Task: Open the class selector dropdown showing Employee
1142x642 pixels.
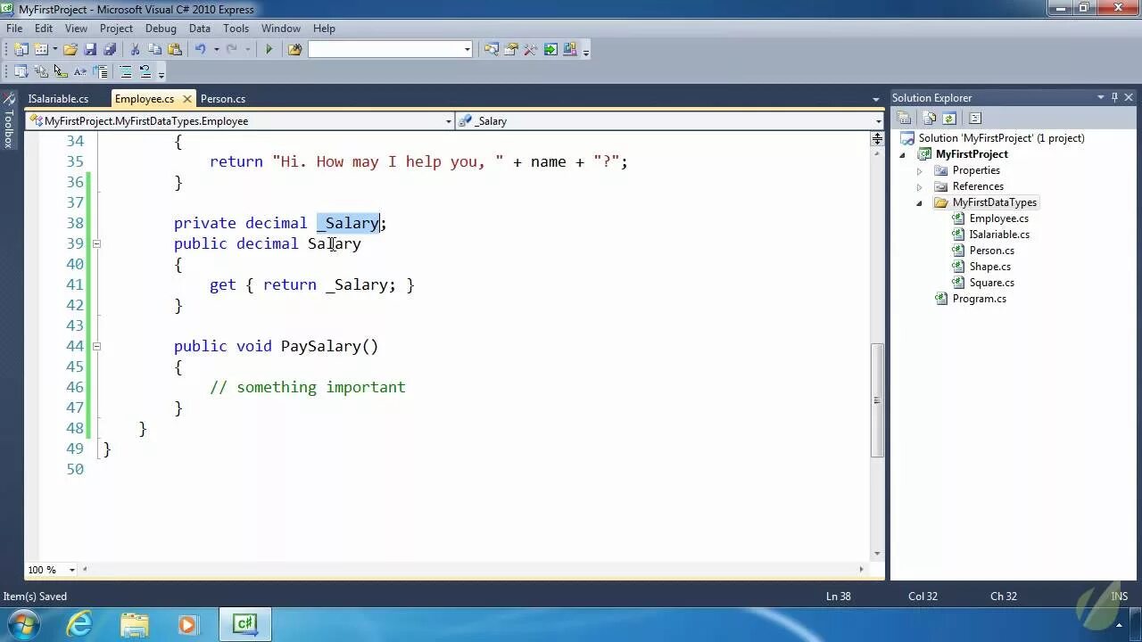Action: click(449, 121)
